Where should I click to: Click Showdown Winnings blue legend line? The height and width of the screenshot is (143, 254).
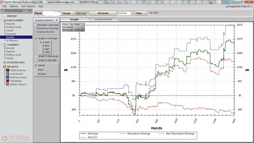[x=123, y=134]
